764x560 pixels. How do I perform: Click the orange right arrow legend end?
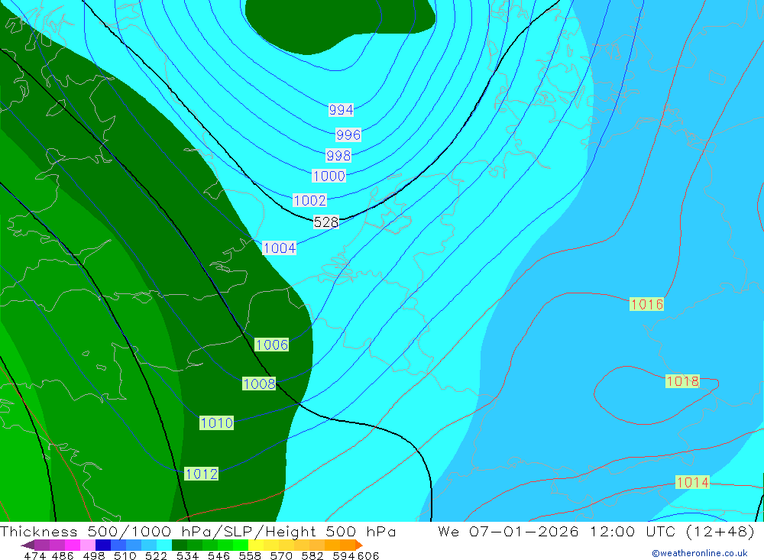pyautogui.click(x=358, y=545)
